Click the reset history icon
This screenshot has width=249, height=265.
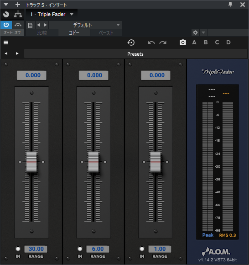click(131, 42)
